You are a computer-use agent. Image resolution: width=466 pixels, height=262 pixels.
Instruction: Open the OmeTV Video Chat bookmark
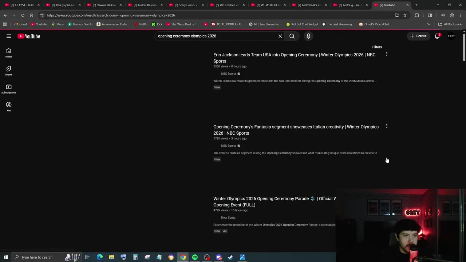click(x=375, y=24)
